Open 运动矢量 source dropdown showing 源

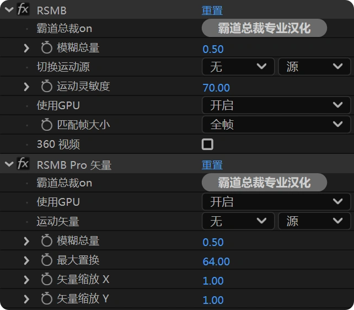[314, 221]
